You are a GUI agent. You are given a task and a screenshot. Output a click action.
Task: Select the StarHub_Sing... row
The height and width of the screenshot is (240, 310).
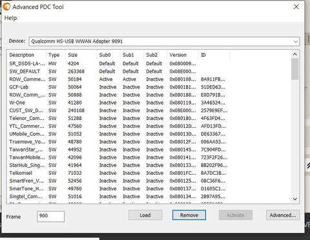118,165
